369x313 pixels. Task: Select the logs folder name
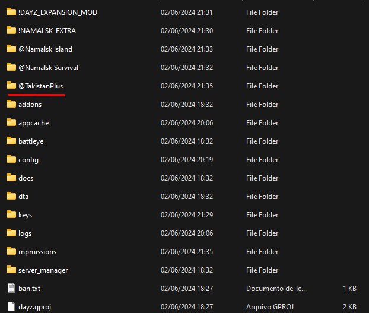coord(25,233)
